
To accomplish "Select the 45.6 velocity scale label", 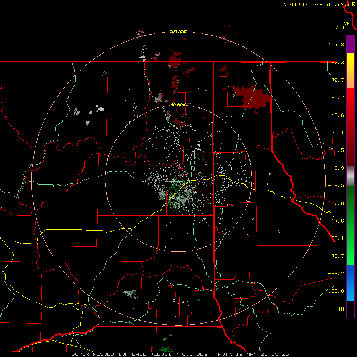I will (x=338, y=115).
